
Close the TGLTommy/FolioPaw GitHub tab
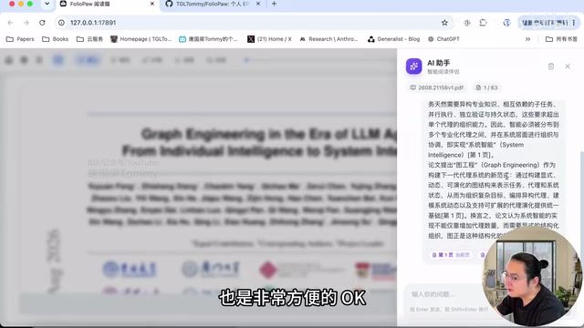pyautogui.click(x=258, y=4)
